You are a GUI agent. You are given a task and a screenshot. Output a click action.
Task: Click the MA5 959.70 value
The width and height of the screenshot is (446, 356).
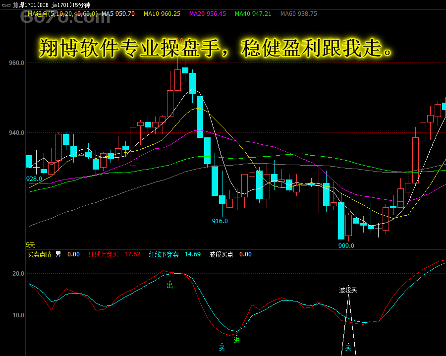(118, 14)
